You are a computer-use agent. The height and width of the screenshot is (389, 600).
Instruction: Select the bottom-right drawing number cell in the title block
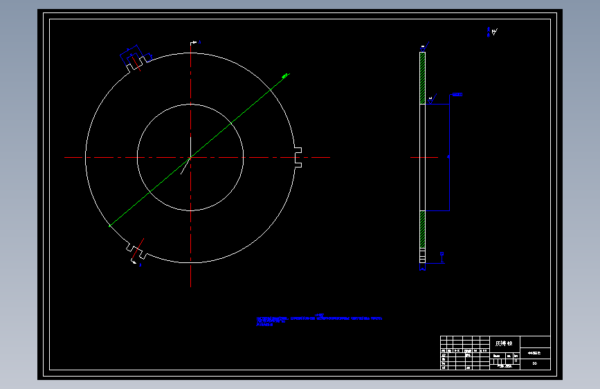pos(535,363)
